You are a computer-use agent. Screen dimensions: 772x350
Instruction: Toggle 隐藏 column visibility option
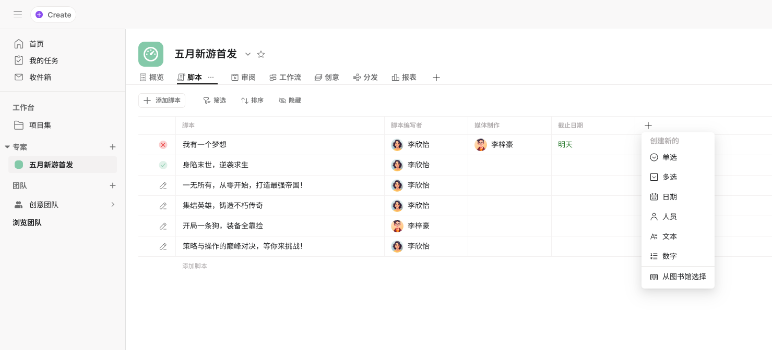(x=290, y=101)
